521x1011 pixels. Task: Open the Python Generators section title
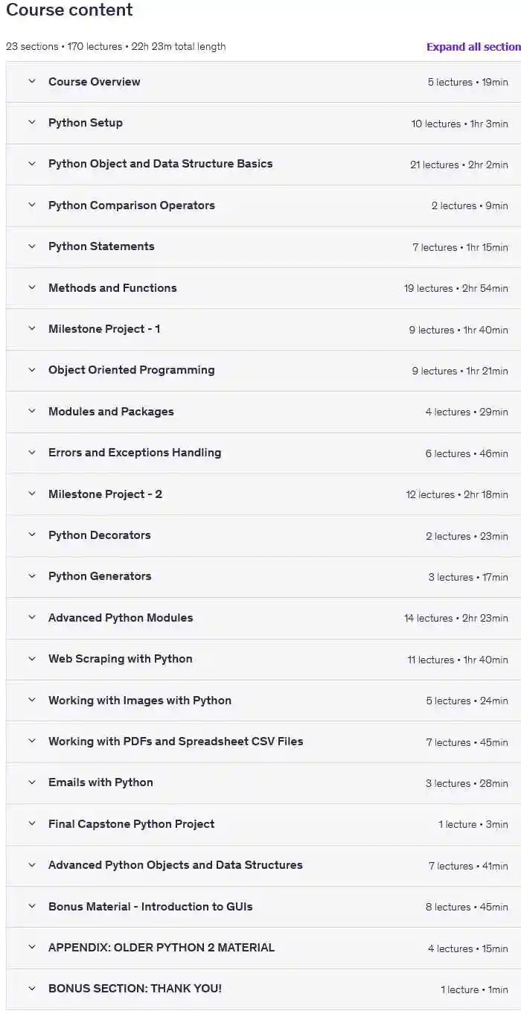tap(100, 576)
